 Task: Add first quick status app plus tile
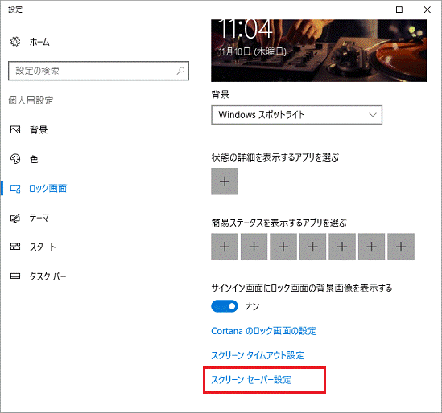pyautogui.click(x=225, y=247)
